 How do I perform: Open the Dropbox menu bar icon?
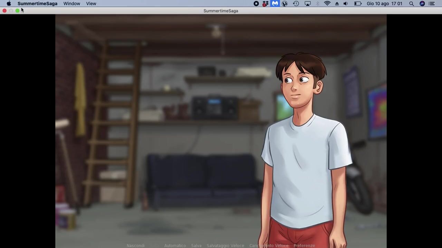265,3
